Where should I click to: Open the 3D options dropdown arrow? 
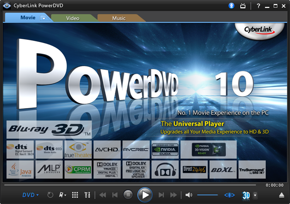(x=255, y=195)
